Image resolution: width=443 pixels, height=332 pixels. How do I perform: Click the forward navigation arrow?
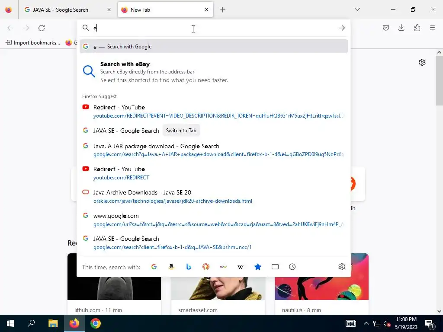26,28
